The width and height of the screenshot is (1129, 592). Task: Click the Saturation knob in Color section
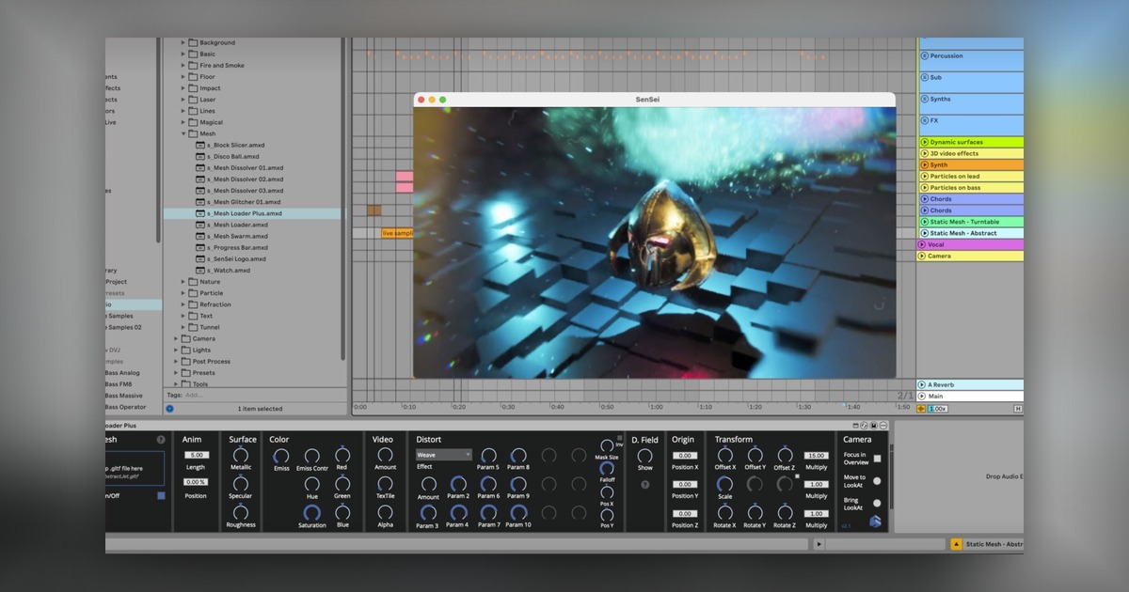[x=311, y=513]
